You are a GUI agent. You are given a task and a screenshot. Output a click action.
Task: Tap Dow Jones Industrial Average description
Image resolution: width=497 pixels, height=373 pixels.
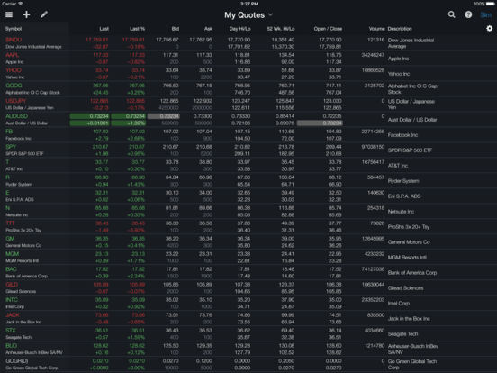tap(411, 43)
